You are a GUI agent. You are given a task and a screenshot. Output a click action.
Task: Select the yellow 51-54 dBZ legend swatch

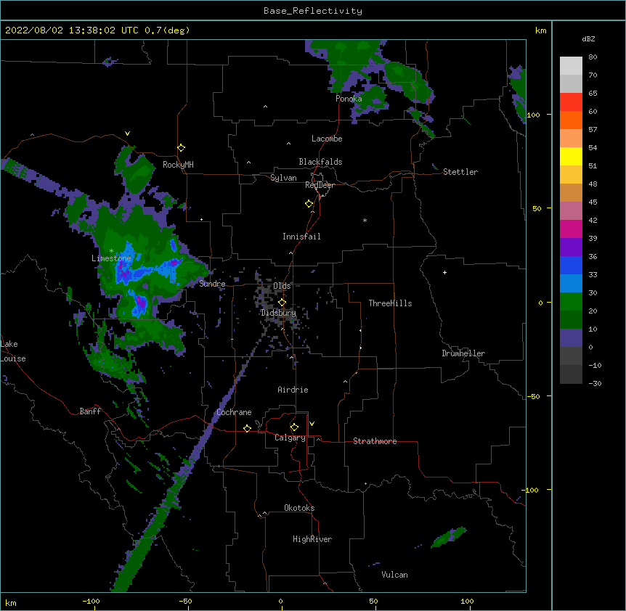pos(571,157)
